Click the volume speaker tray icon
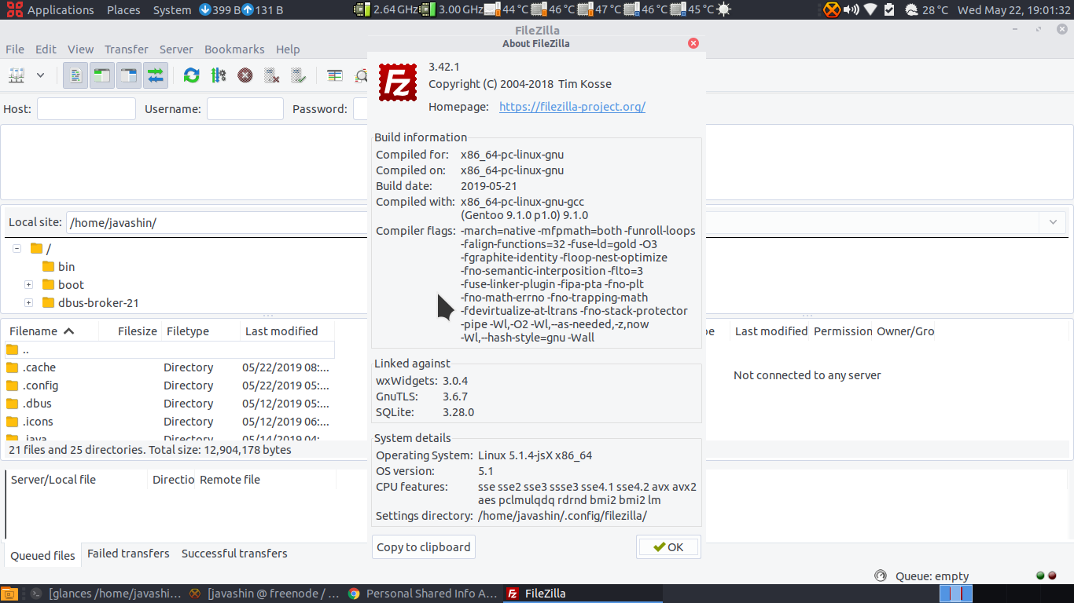This screenshot has height=603, width=1074. tap(851, 9)
